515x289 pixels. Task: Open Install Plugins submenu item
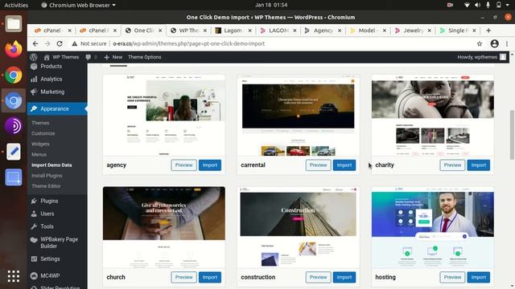pyautogui.click(x=47, y=176)
